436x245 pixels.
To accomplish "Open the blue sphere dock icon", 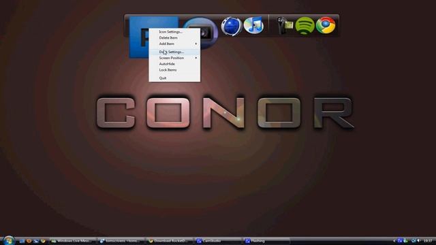I will pyautogui.click(x=232, y=26).
